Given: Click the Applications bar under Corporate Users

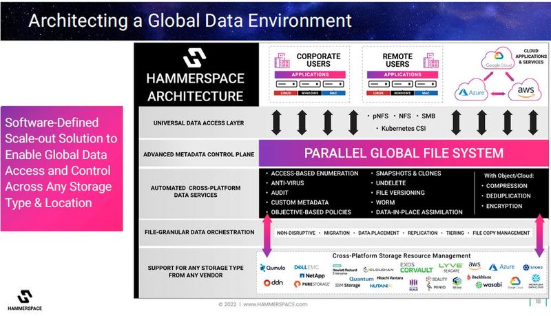Looking at the screenshot, I should 310,74.
